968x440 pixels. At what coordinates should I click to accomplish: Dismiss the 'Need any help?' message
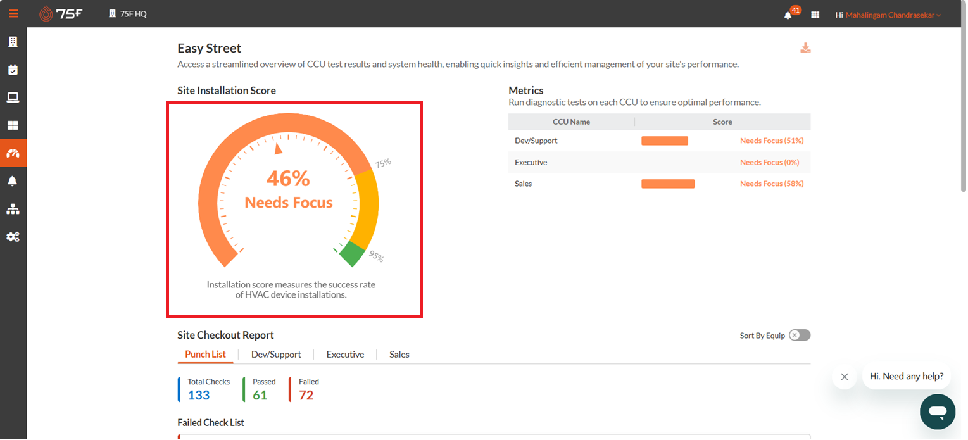pyautogui.click(x=845, y=377)
